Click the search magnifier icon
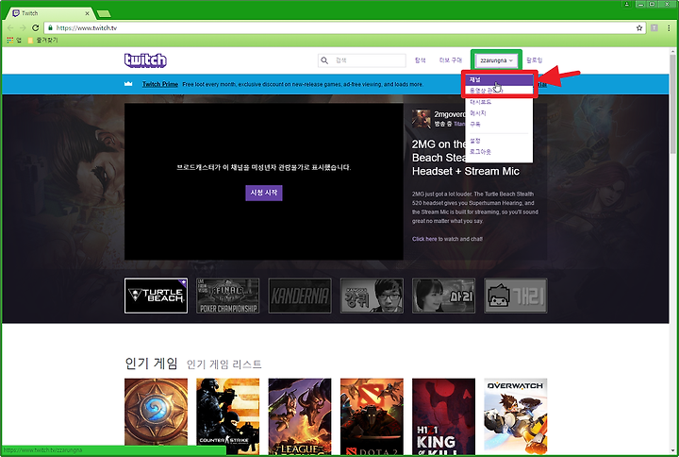The height and width of the screenshot is (457, 679). point(324,60)
